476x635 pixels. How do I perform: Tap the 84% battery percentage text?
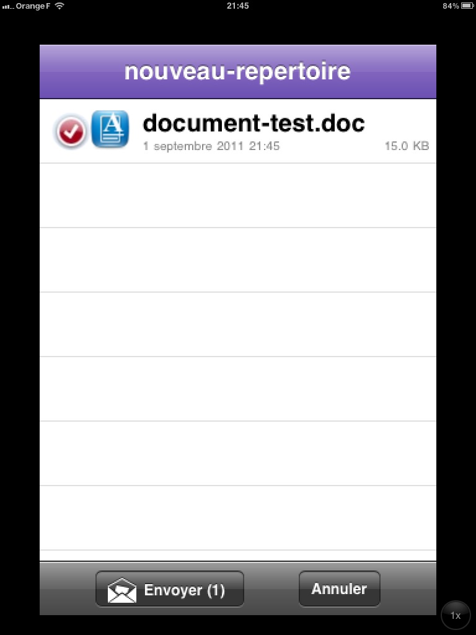tap(451, 6)
